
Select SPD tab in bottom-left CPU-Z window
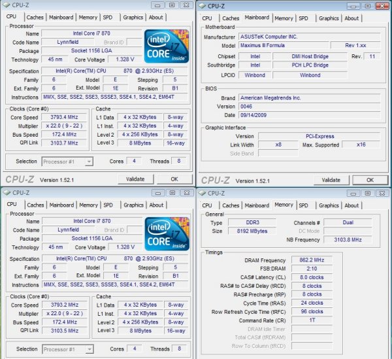point(108,205)
